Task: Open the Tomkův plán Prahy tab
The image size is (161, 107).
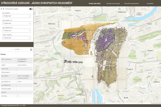Action: 94,3
